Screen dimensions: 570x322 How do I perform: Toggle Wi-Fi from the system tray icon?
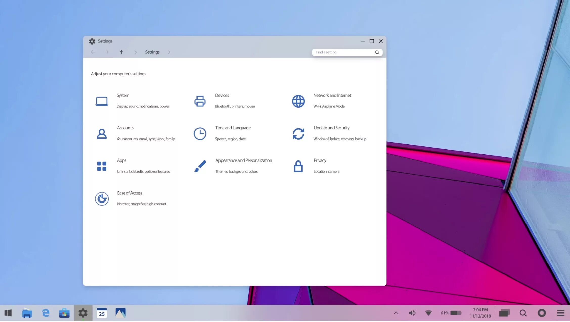click(x=428, y=313)
